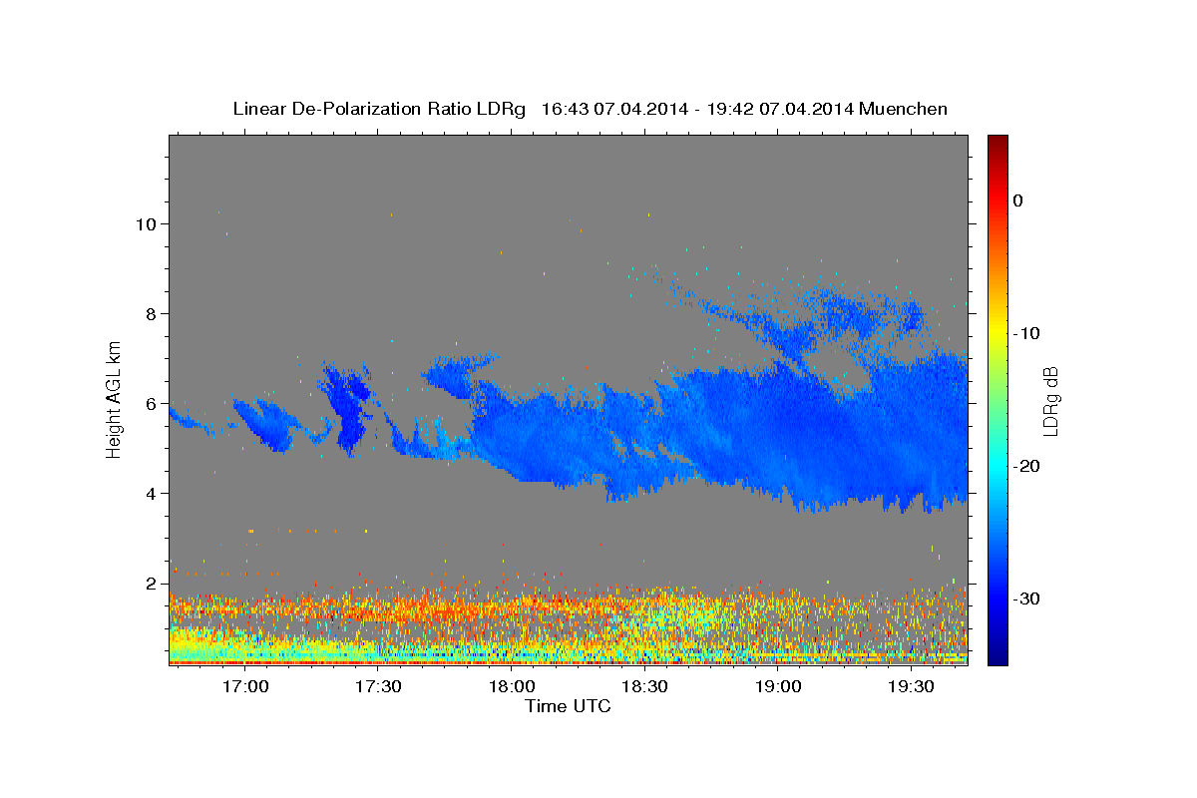Click the height axis label '8'
The width and height of the screenshot is (1197, 798).
point(153,313)
